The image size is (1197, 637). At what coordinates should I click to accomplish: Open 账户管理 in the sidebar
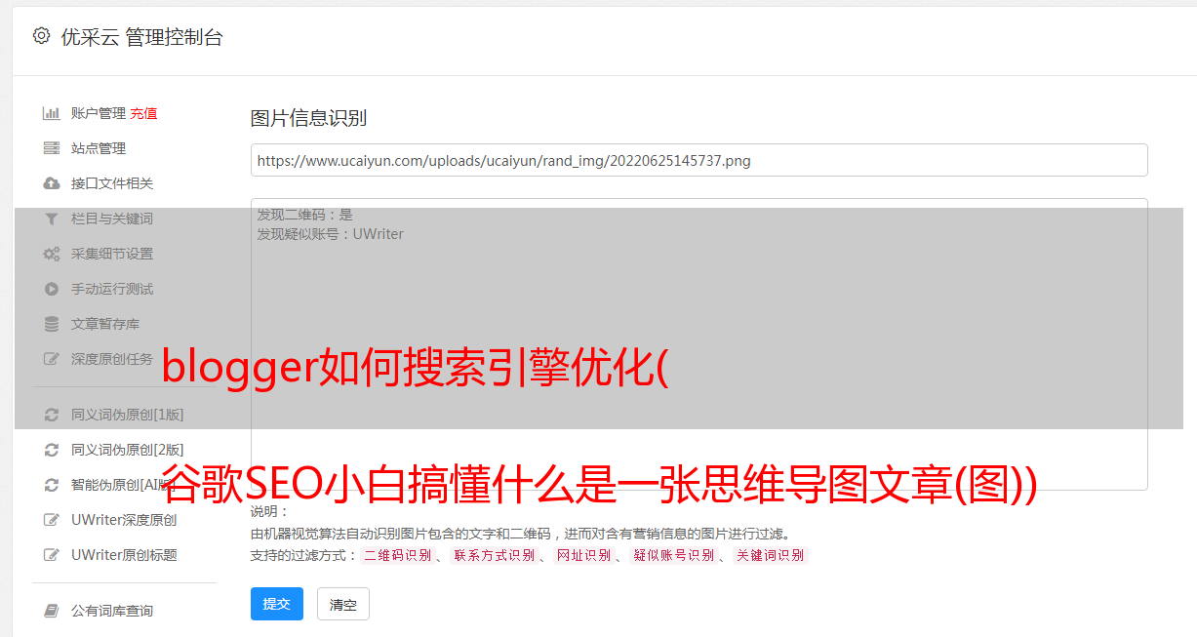click(99, 113)
